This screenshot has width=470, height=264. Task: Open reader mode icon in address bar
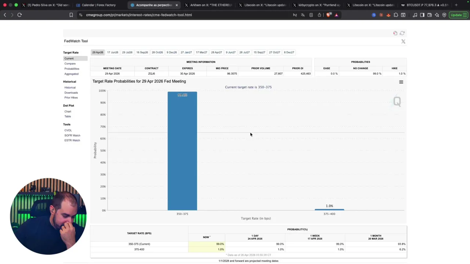tap(311, 15)
